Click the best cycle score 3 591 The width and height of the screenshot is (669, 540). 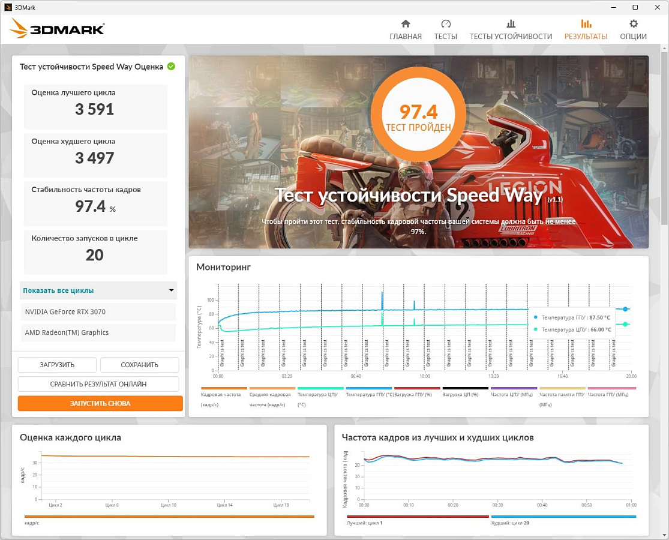(x=95, y=110)
